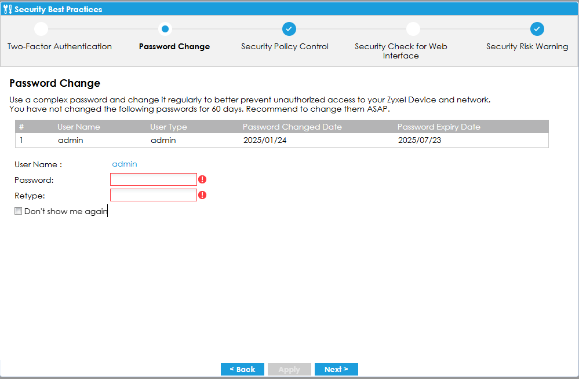
Task: Open the Two-Factor Authentication step label
Action: (60, 47)
